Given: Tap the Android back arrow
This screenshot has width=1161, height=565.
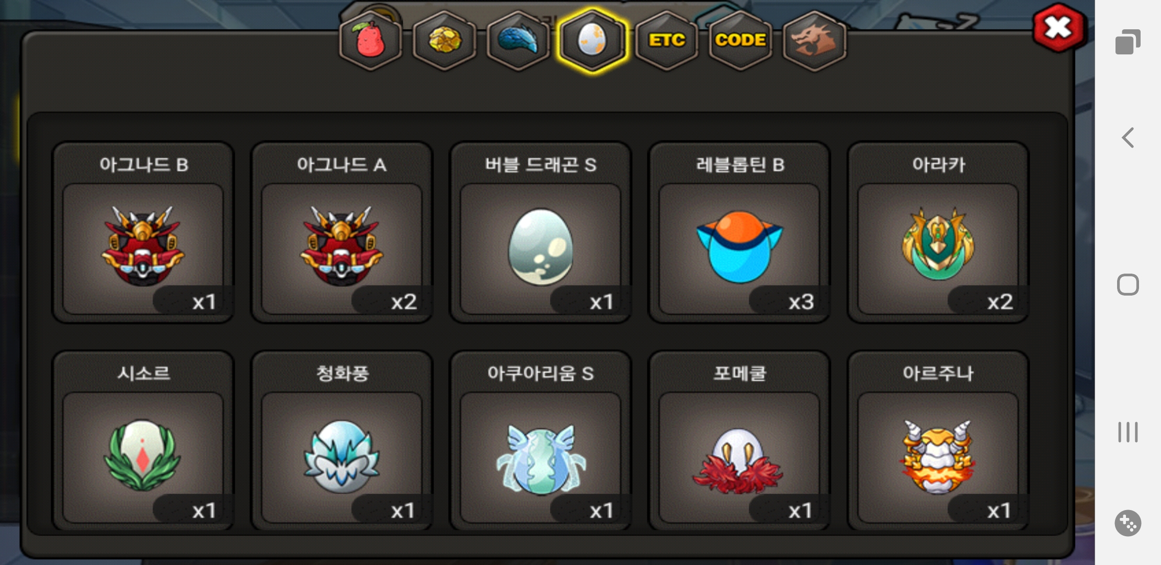Looking at the screenshot, I should point(1128,138).
